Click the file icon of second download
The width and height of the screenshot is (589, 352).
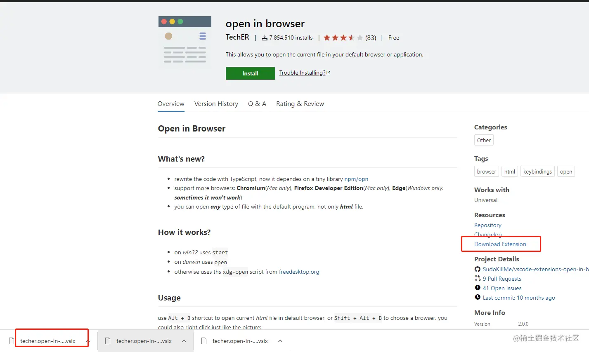pos(108,341)
